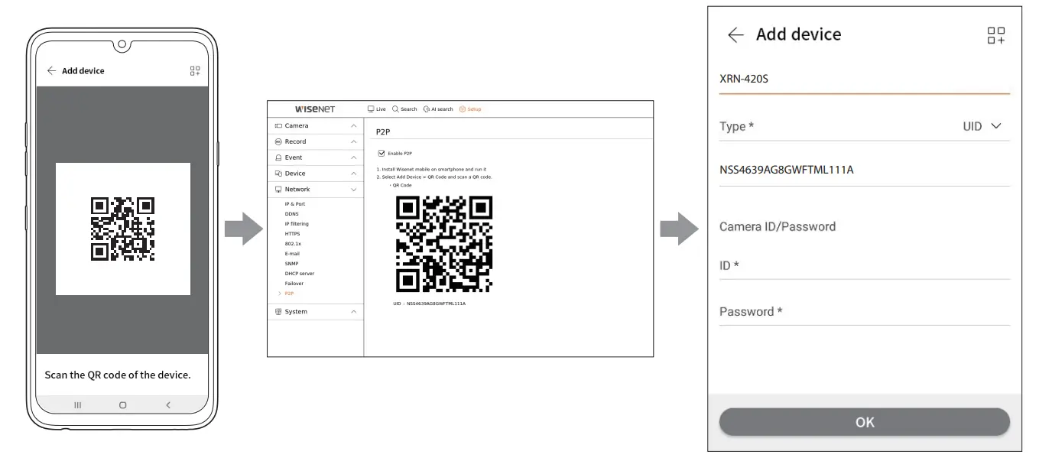Image resolution: width=1039 pixels, height=461 pixels.
Task: Select the Setup tab
Action: pyautogui.click(x=470, y=109)
